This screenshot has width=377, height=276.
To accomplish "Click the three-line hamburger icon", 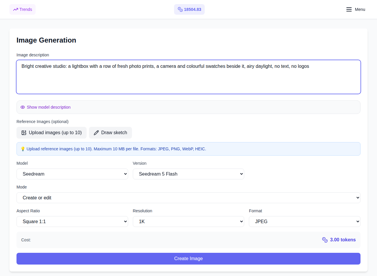I will pos(349,9).
